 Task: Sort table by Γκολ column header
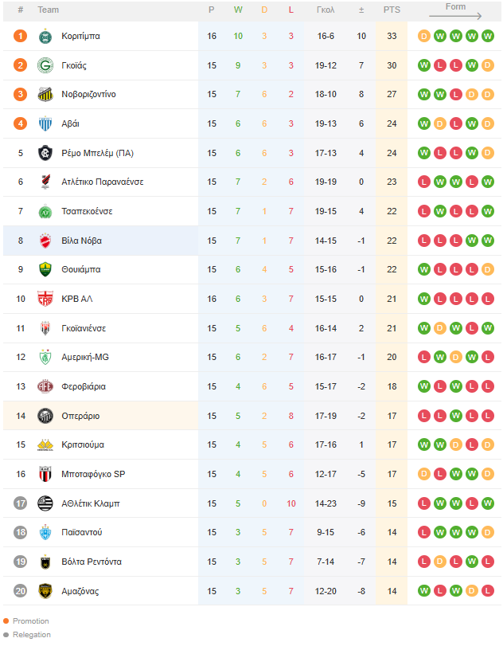[326, 10]
